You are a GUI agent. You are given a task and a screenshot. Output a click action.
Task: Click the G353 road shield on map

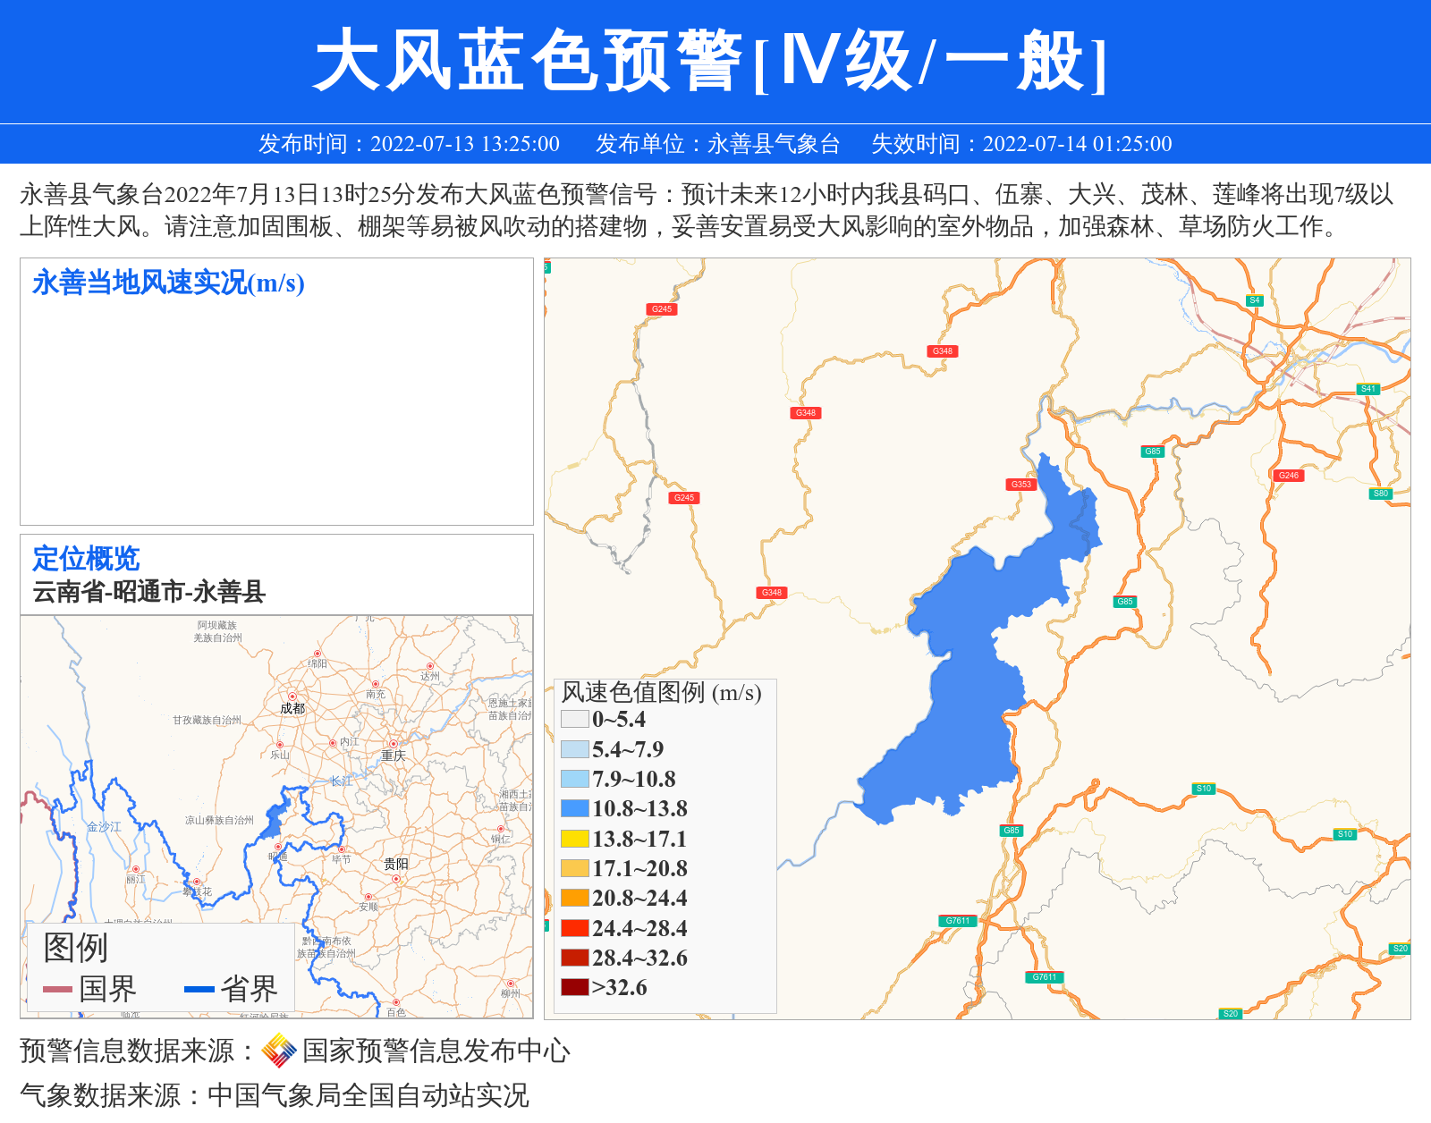[x=1020, y=485]
